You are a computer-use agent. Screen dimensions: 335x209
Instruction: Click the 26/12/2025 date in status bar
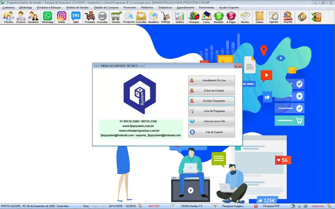(116, 206)
